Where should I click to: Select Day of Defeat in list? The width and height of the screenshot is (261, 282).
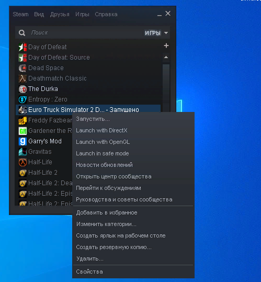(x=88, y=47)
